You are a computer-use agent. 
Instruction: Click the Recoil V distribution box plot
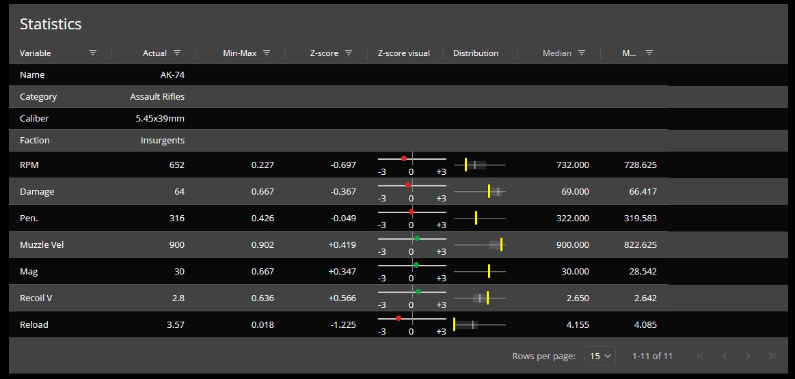click(x=480, y=298)
